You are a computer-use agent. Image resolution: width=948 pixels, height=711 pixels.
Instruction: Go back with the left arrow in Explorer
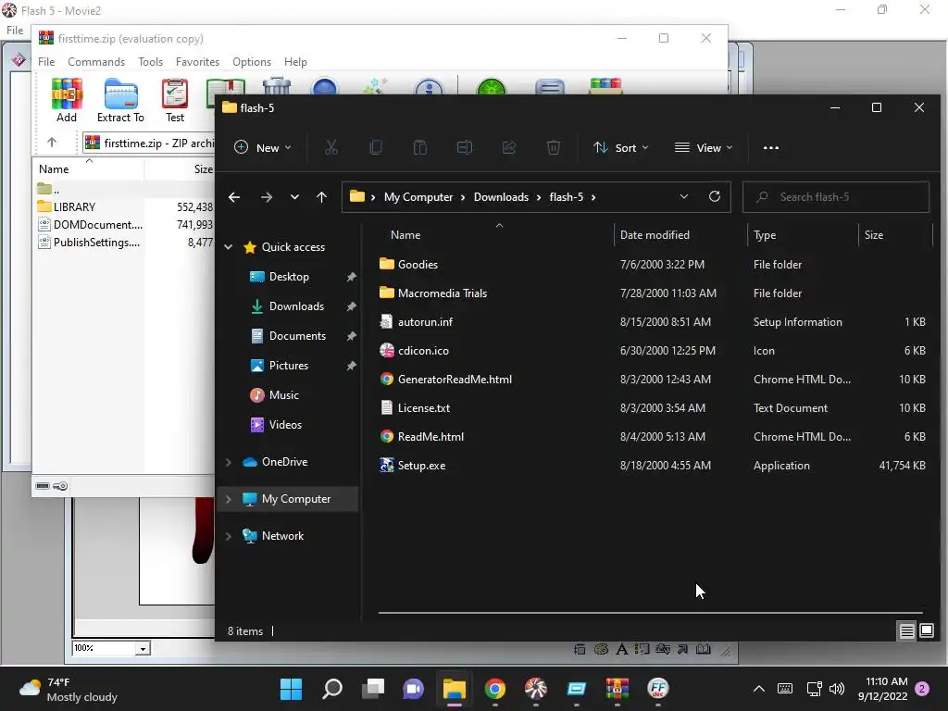[x=234, y=197]
